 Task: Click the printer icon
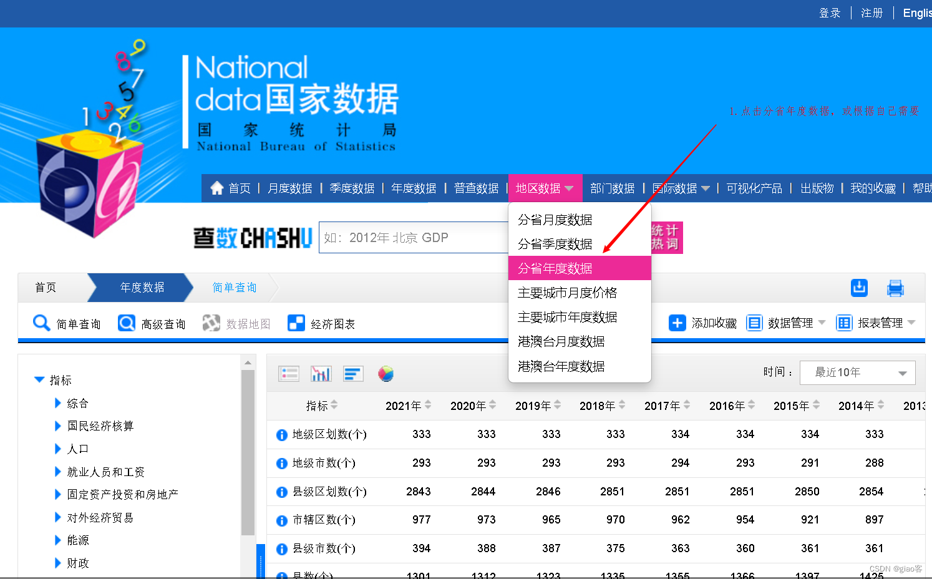click(895, 288)
